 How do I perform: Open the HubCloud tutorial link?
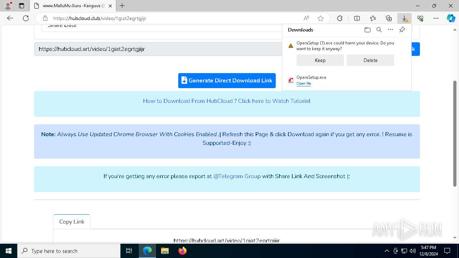pos(227,101)
